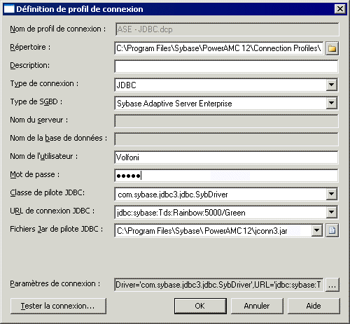The image size is (350, 324).
Task: Click the folder browse icon beside Répertoire
Action: (332, 48)
